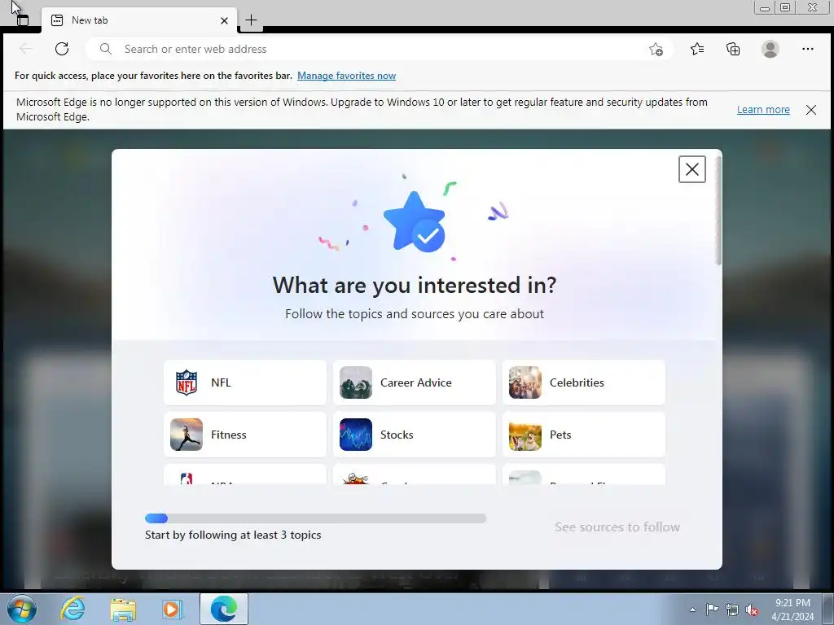Open the Windows Start menu

point(22,609)
